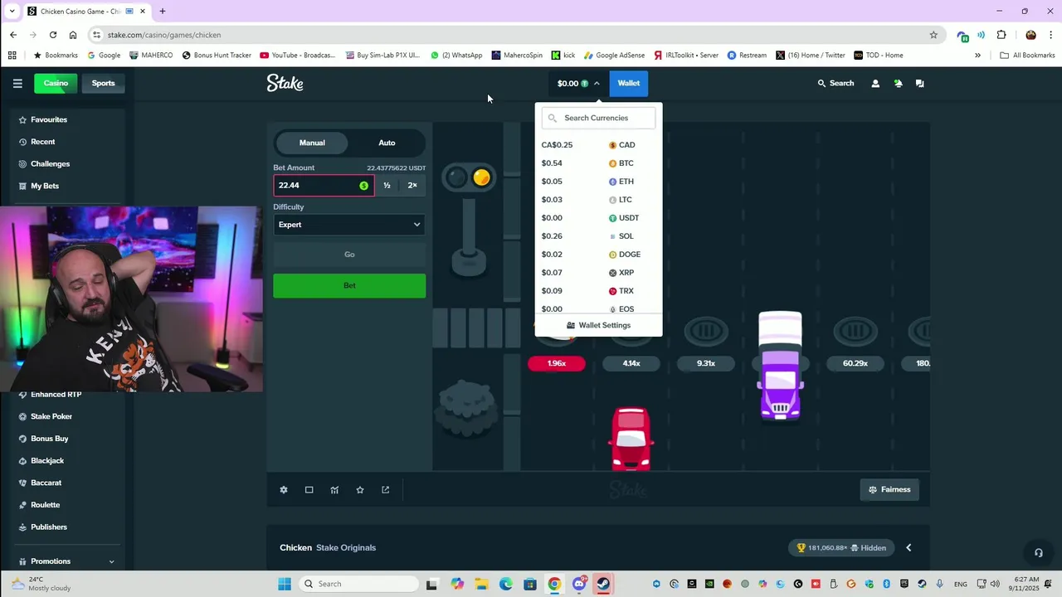Open Windows Start menu

[x=285, y=584]
